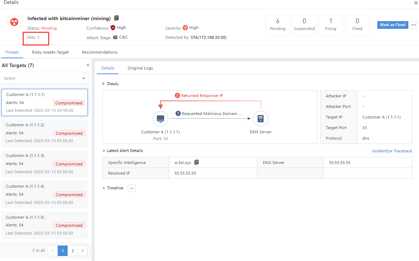This screenshot has width=419, height=261.
Task: Go to page 2 of targets
Action: point(73,251)
